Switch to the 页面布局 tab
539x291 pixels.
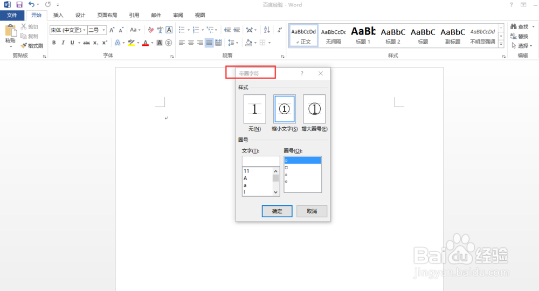pyautogui.click(x=107, y=15)
